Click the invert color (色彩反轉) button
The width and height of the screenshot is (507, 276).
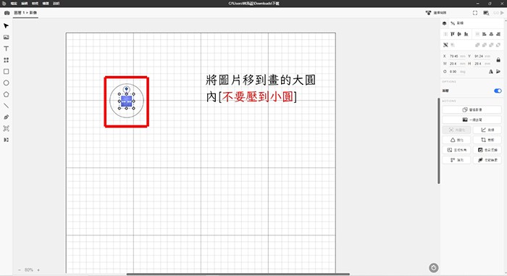pos(487,150)
